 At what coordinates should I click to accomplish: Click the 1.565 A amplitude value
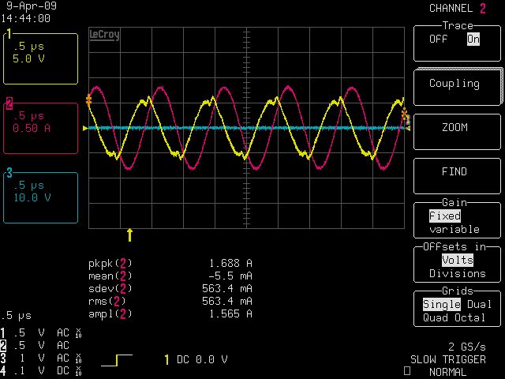point(230,313)
